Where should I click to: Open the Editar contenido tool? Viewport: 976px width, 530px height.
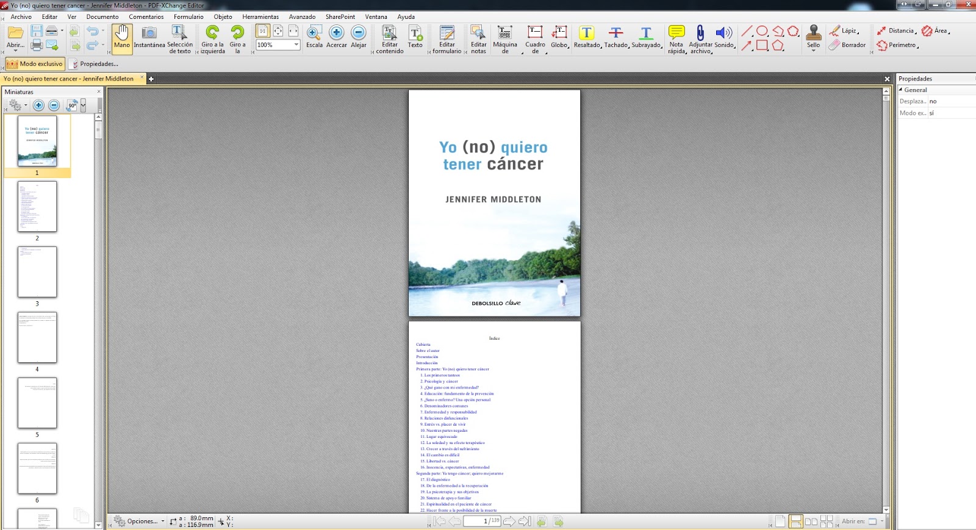(x=389, y=39)
